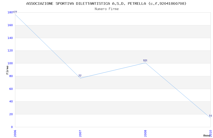Click the 120 y-axis tick label

point(10,51)
